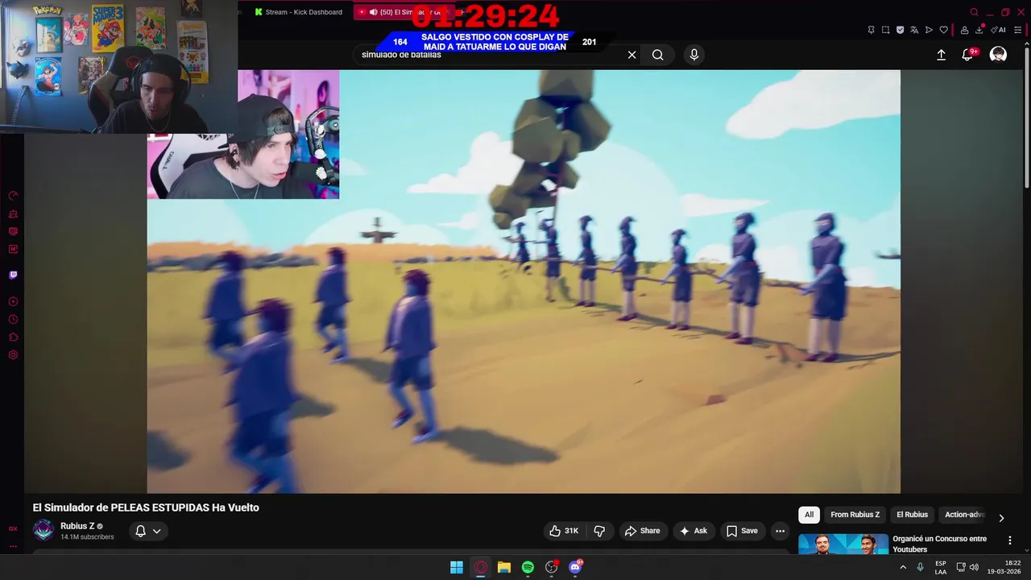1031x580 pixels.
Task: Open Extensions cube icon in the sidebar
Action: click(13, 337)
